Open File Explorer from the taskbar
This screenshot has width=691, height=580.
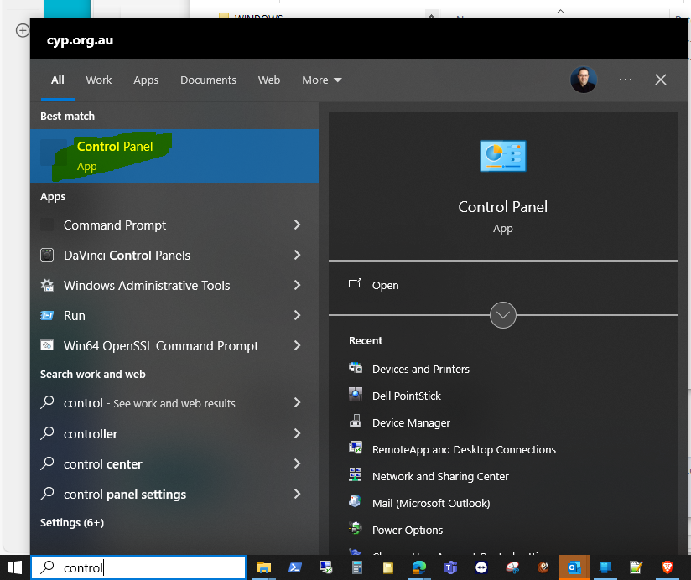click(263, 567)
